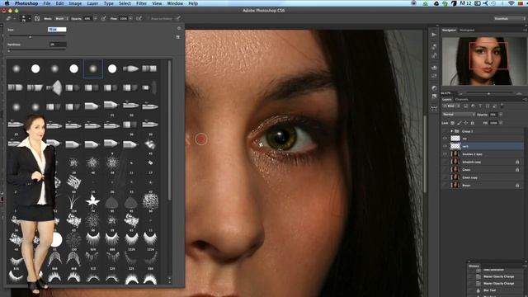Open the Eraser tool preset picker icon
This screenshot has height=297, width=528.
pyautogui.click(x=9, y=18)
